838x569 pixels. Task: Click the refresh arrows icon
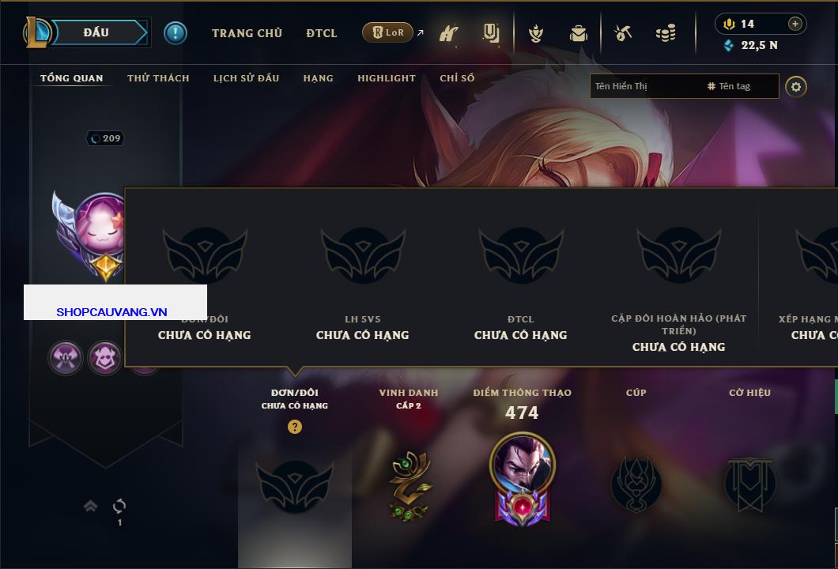(119, 506)
